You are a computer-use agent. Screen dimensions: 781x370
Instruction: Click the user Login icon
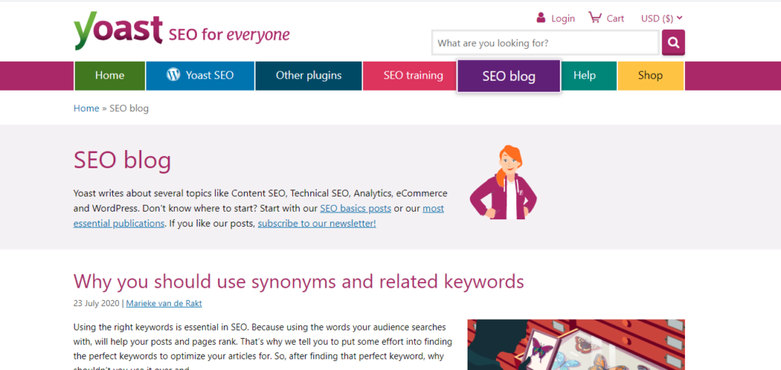[541, 18]
